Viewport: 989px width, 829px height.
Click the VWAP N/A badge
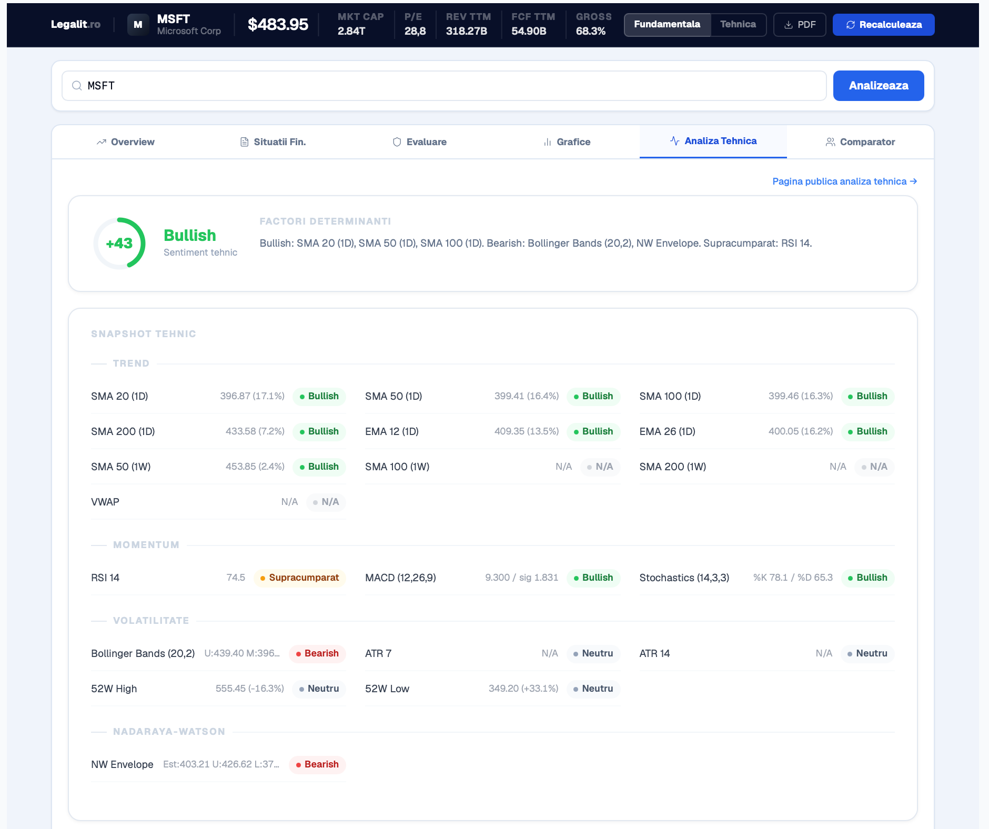(326, 502)
